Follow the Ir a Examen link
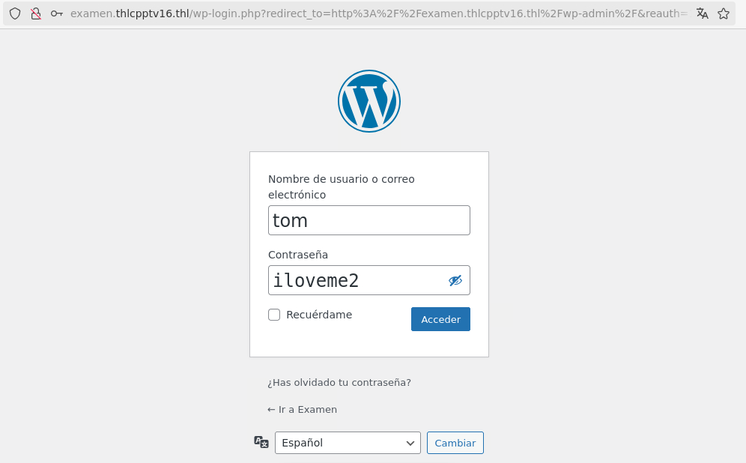The image size is (746, 463). coord(302,410)
